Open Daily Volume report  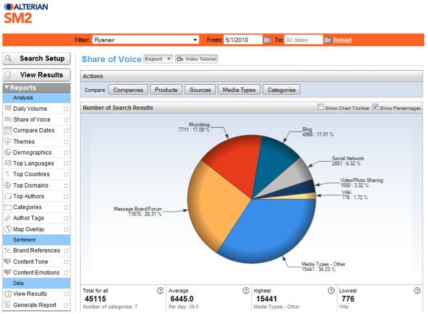click(30, 109)
